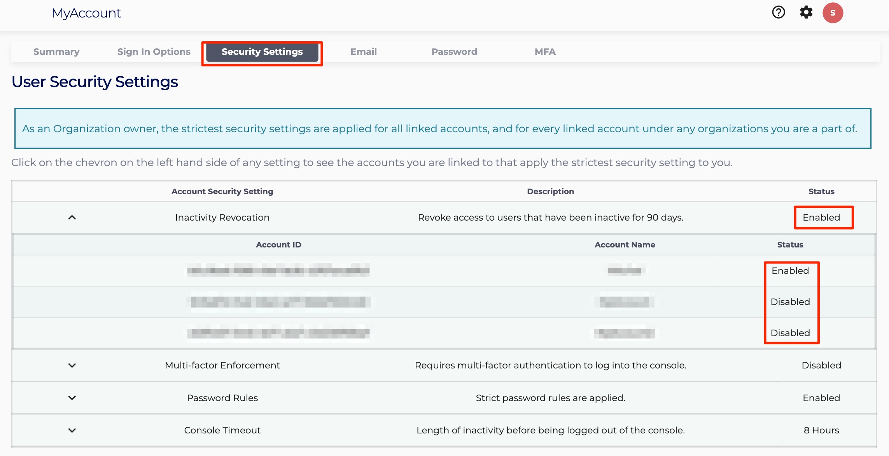Switch to the Summary tab

point(56,52)
